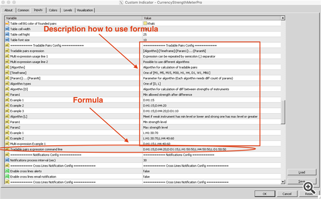Click the Variable column header

(x=74, y=18)
